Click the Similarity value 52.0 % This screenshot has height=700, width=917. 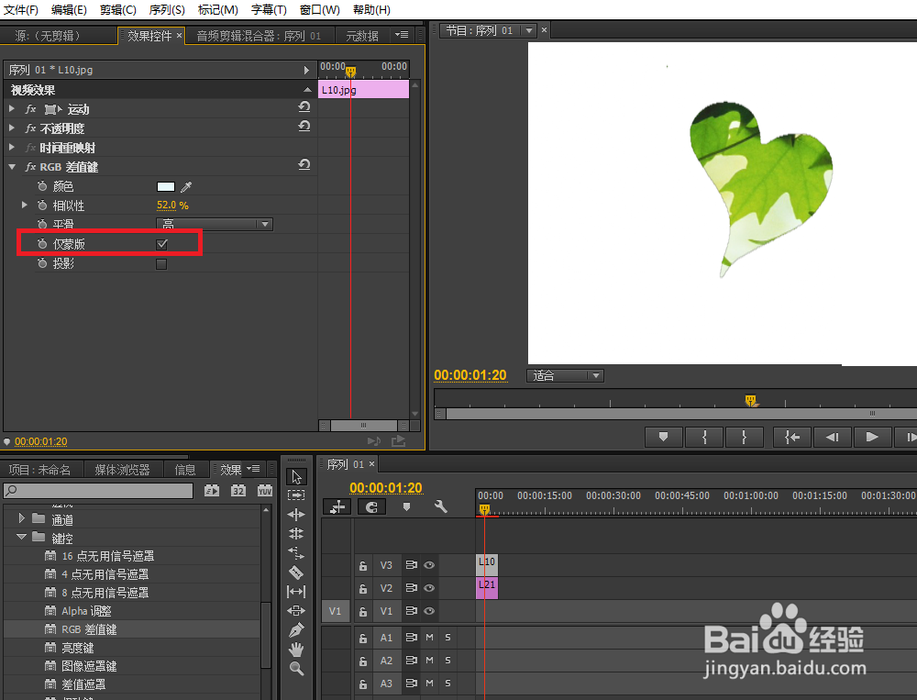(172, 206)
